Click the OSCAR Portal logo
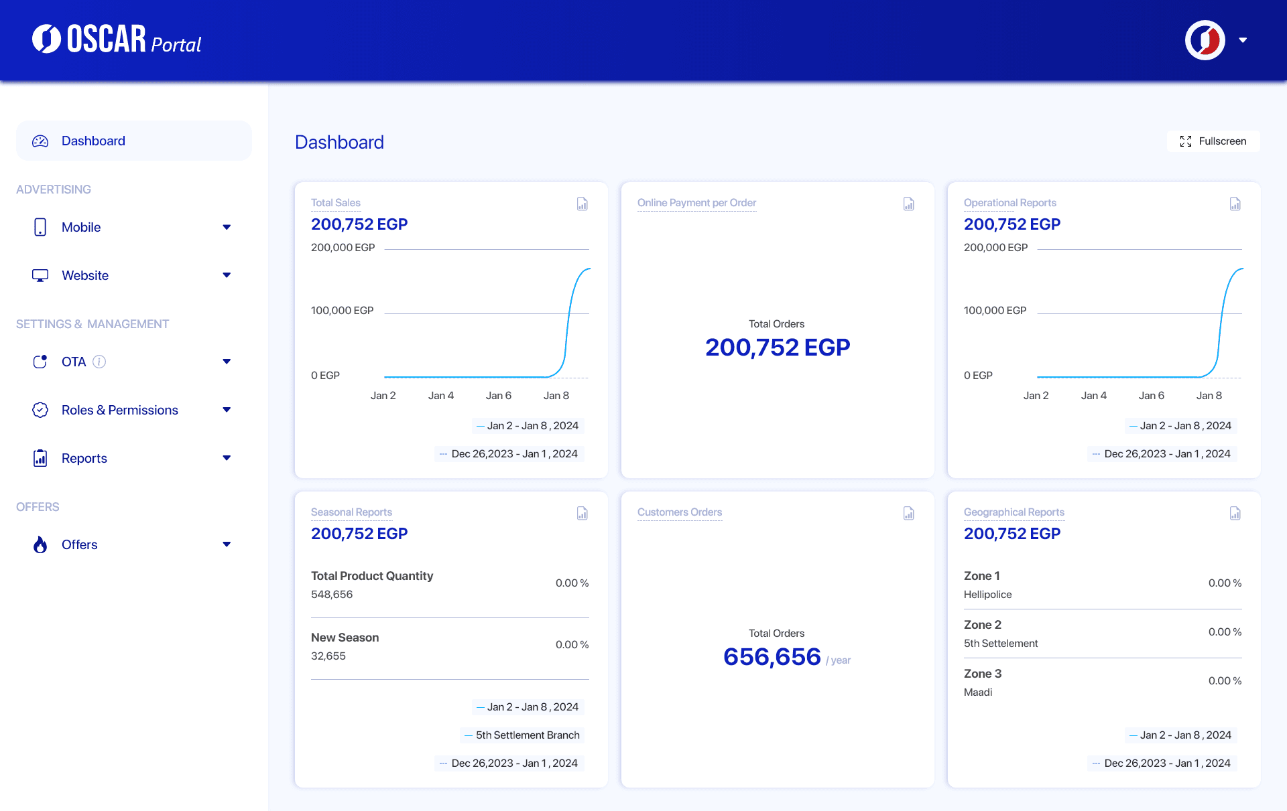 click(x=117, y=40)
